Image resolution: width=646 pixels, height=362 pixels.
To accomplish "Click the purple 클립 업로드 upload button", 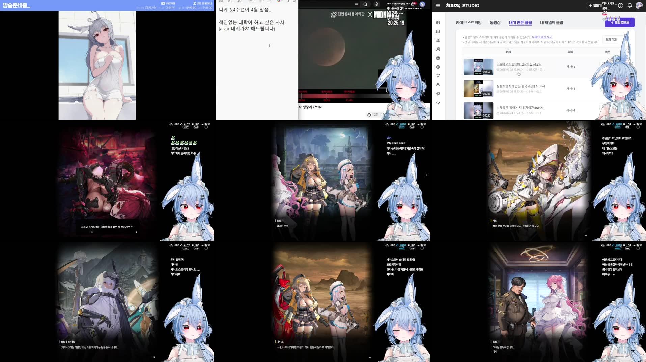I will click(620, 22).
